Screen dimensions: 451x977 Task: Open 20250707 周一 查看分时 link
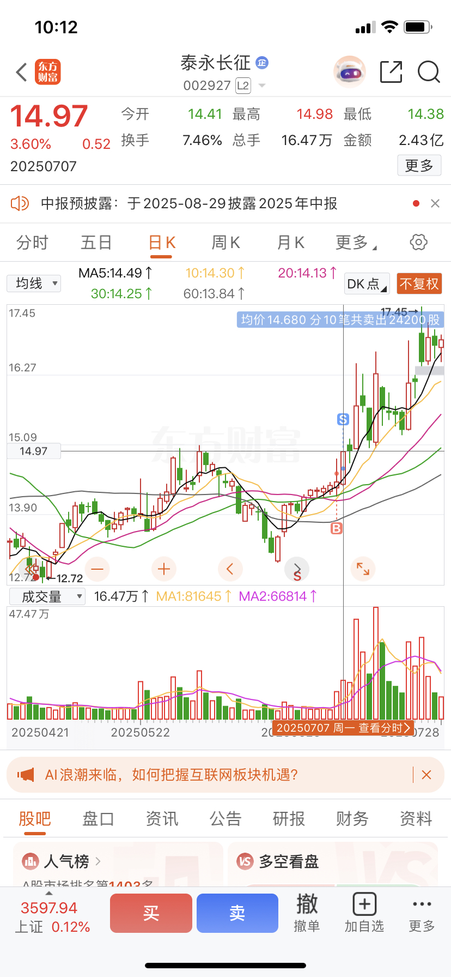(343, 728)
